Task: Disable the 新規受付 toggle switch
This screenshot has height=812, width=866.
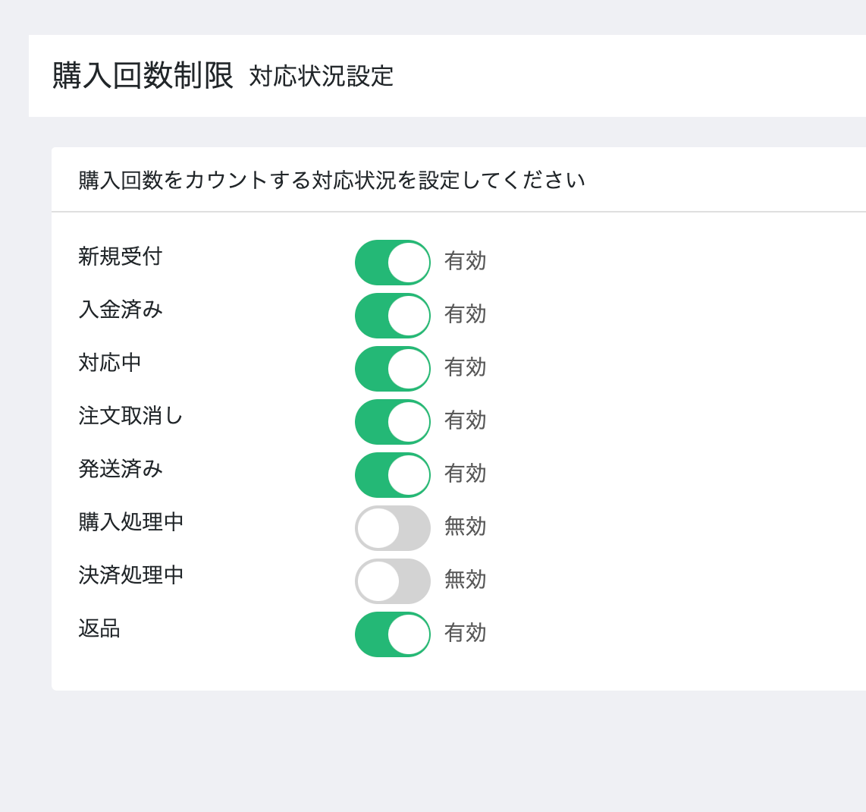Action: coord(393,263)
